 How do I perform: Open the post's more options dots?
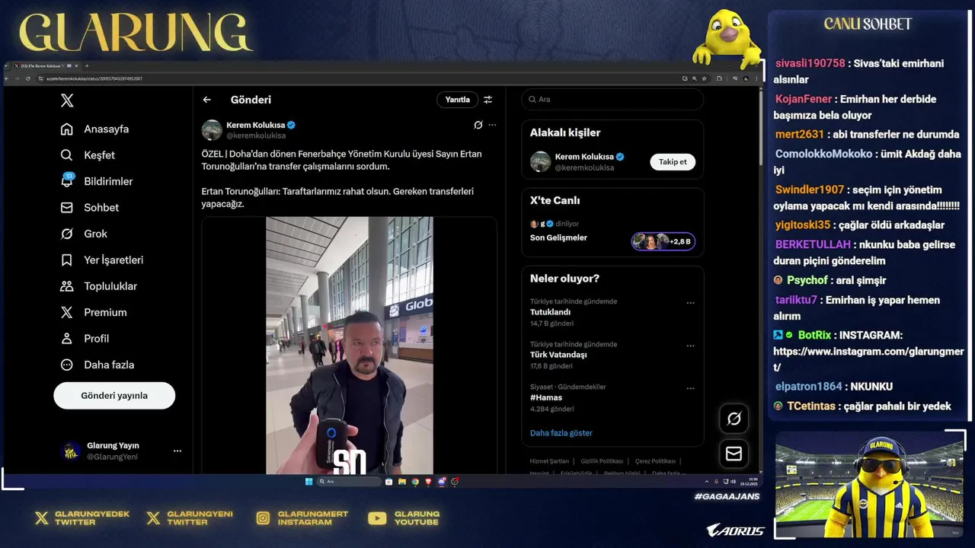point(492,125)
